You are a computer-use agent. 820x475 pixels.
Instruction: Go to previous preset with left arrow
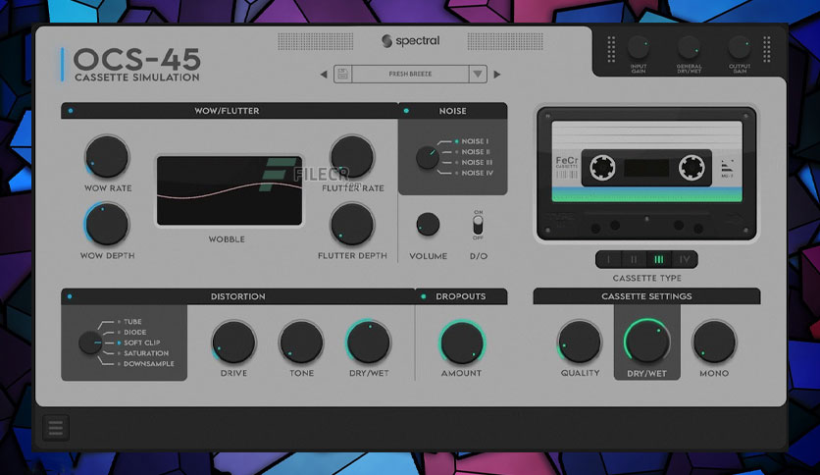point(324,75)
